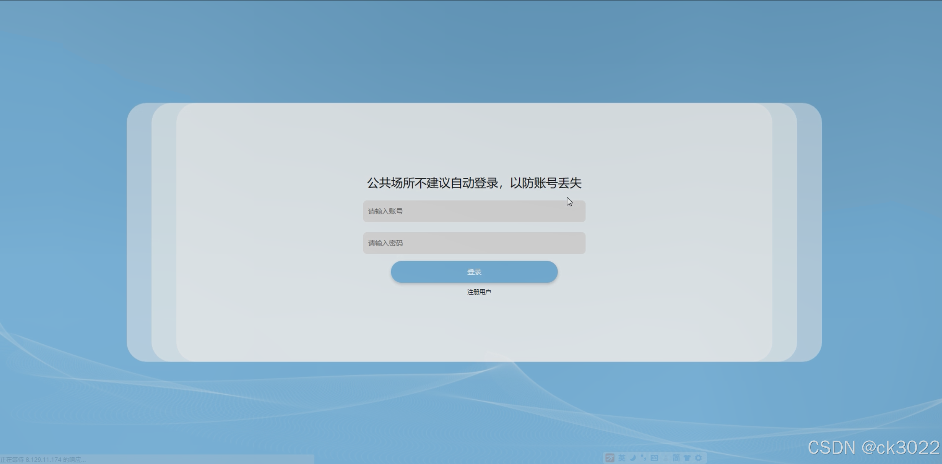Click the middle translucent card's left strip
The height and width of the screenshot is (464, 942).
(x=164, y=232)
